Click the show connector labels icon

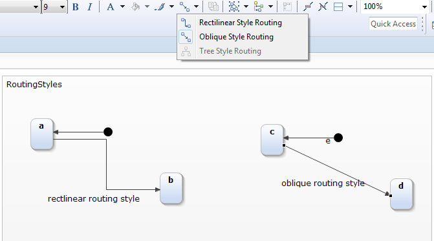(x=308, y=6)
